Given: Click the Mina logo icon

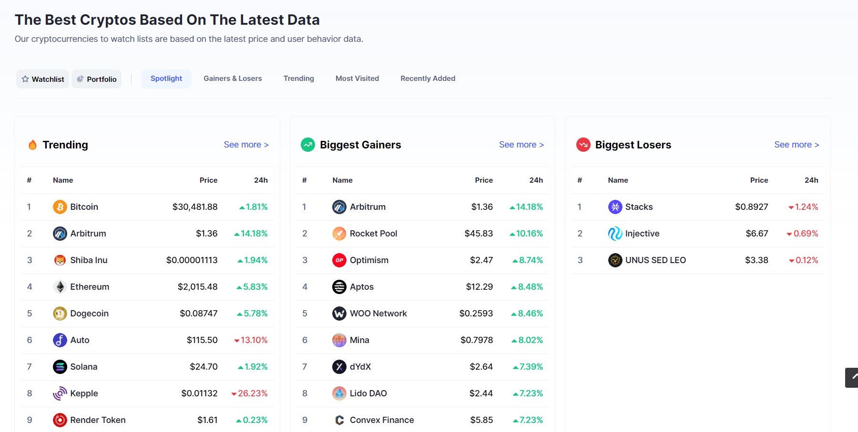Looking at the screenshot, I should click(x=339, y=340).
